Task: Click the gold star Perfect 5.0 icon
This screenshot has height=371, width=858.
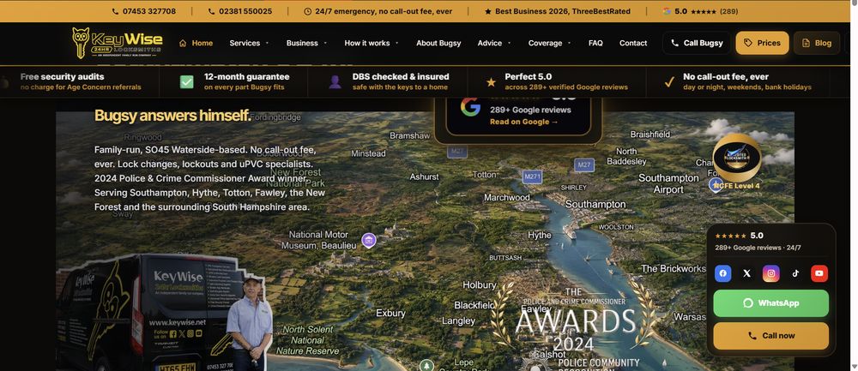Action: [491, 82]
